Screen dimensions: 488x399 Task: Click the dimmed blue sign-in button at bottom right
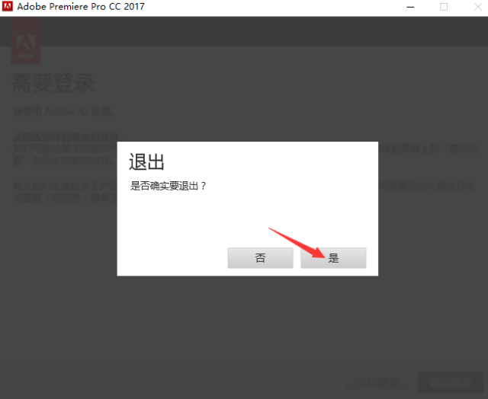point(450,382)
